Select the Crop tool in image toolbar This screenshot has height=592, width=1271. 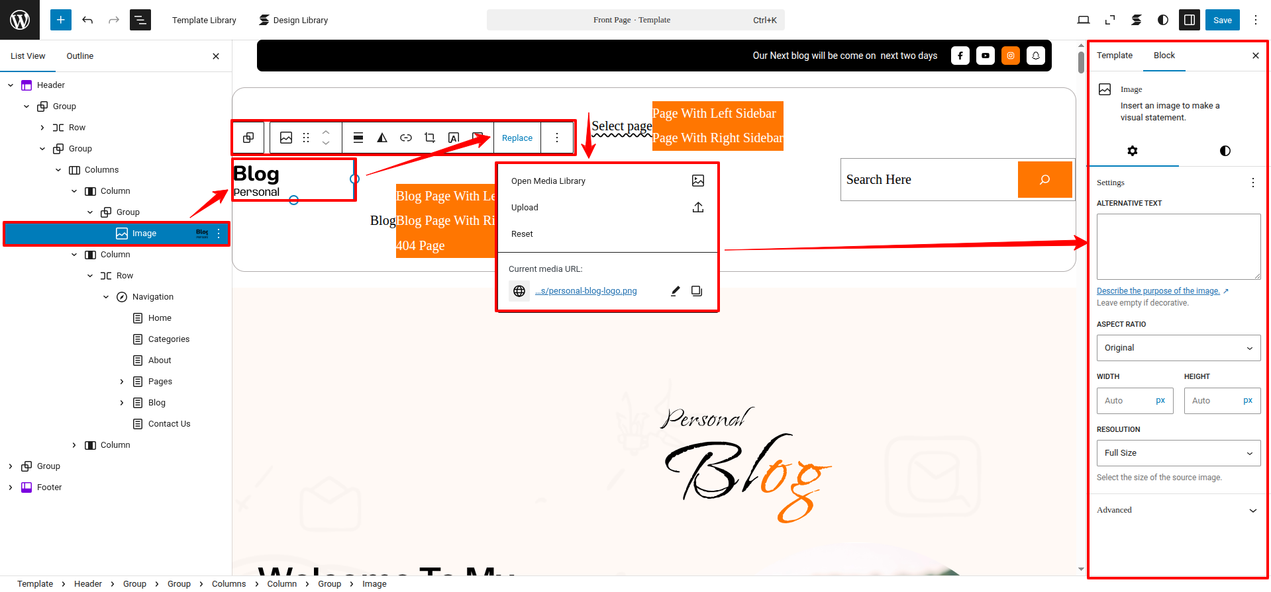430,138
